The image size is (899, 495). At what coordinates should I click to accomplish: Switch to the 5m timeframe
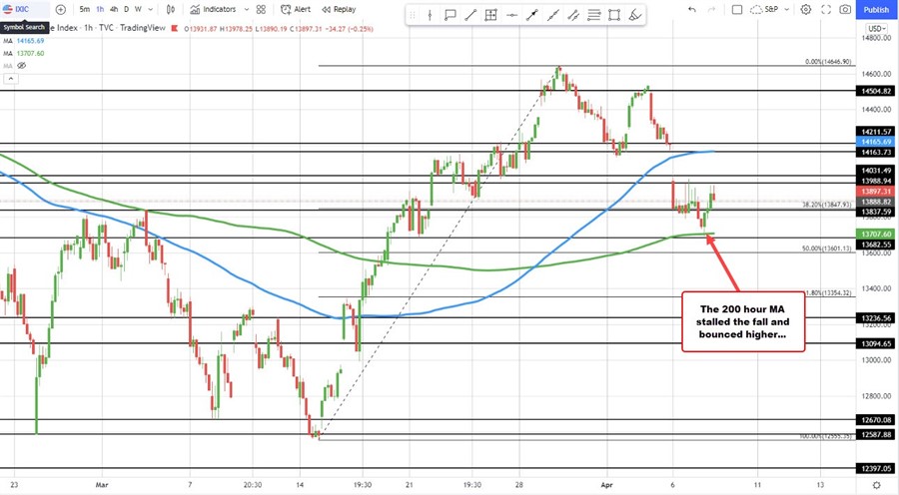click(x=84, y=9)
